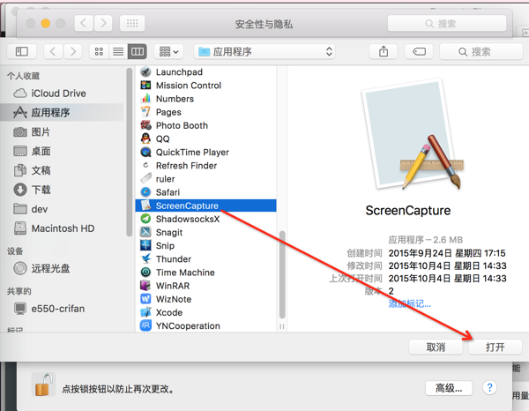
Task: Select the QuickTime Player icon
Action: [145, 153]
